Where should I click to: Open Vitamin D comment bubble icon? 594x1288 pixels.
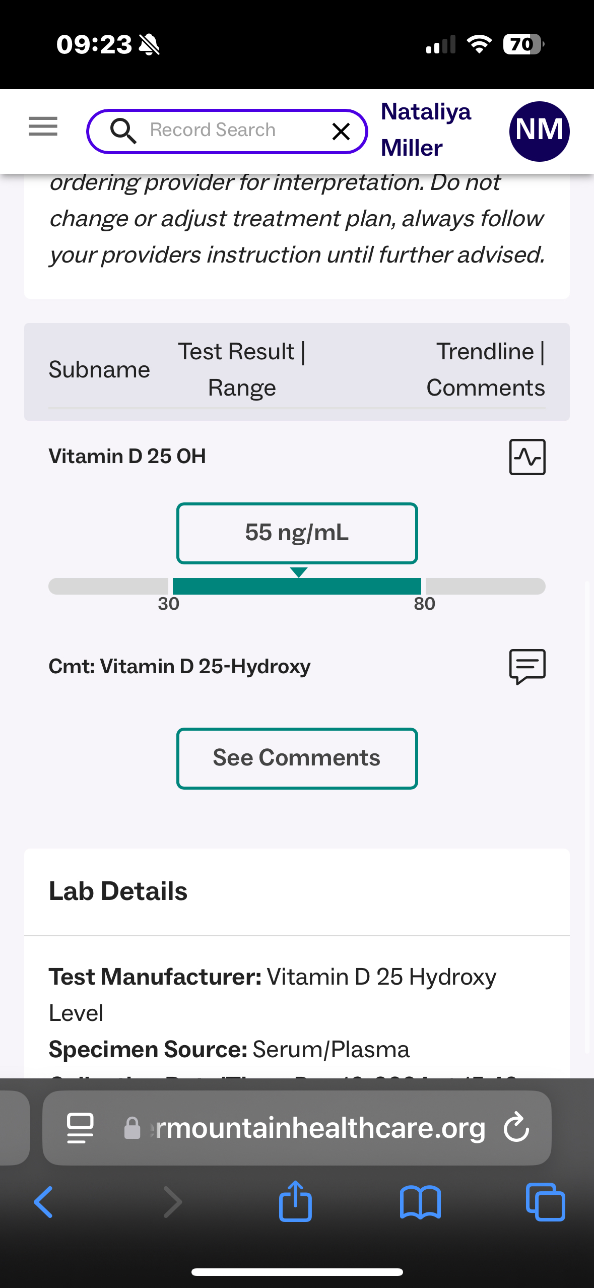click(x=527, y=666)
